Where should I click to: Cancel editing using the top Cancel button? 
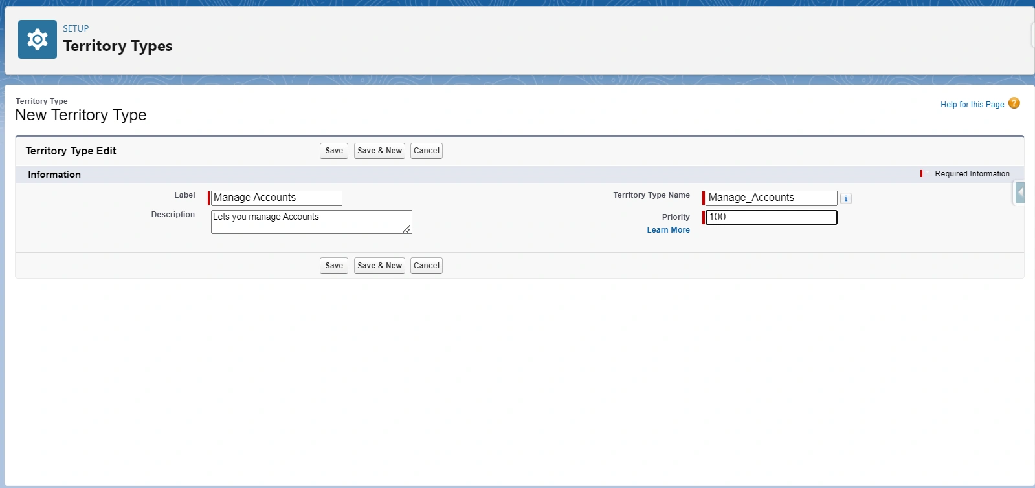click(x=426, y=151)
